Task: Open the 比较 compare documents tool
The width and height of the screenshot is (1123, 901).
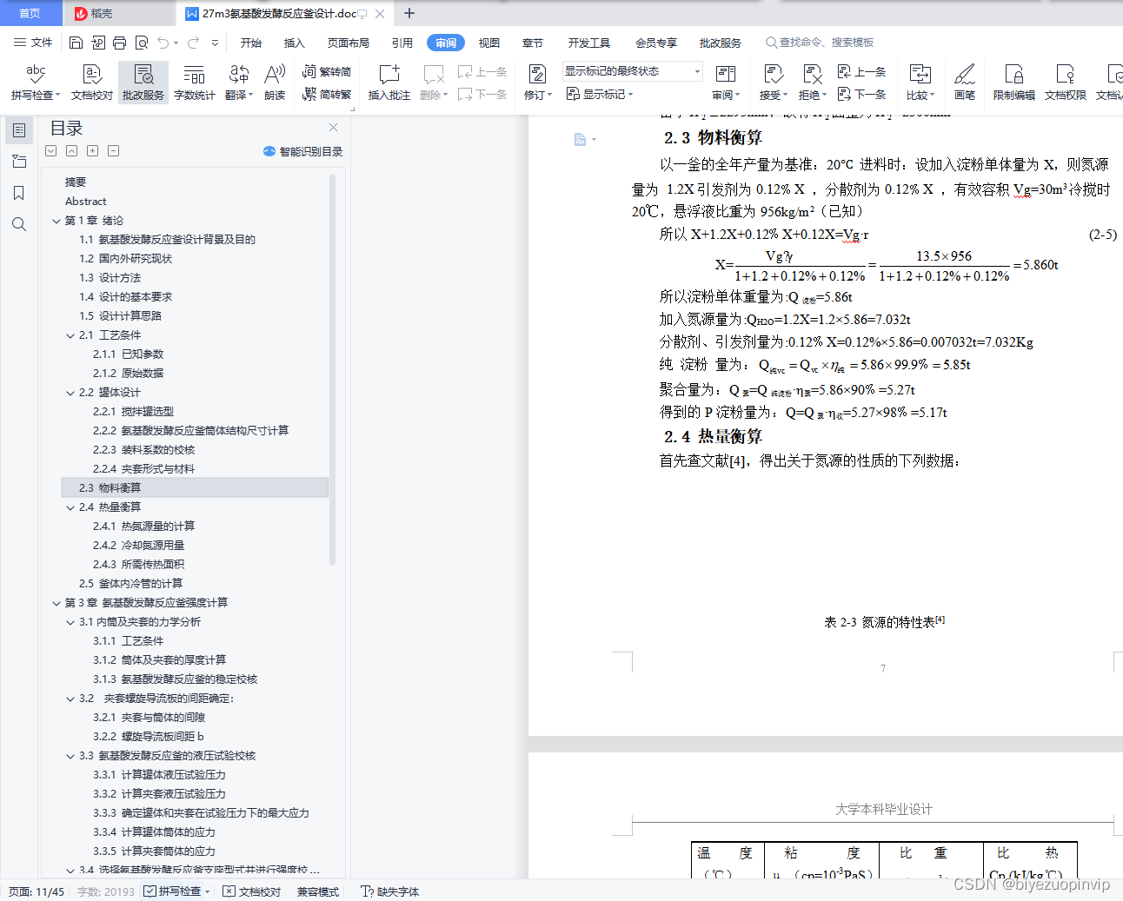Action: click(920, 83)
